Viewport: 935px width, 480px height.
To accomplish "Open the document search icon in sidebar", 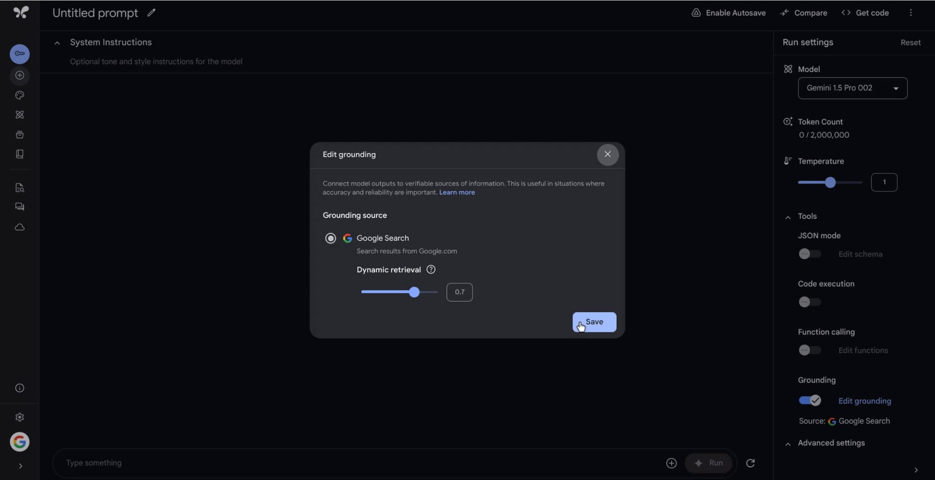I will coord(20,188).
